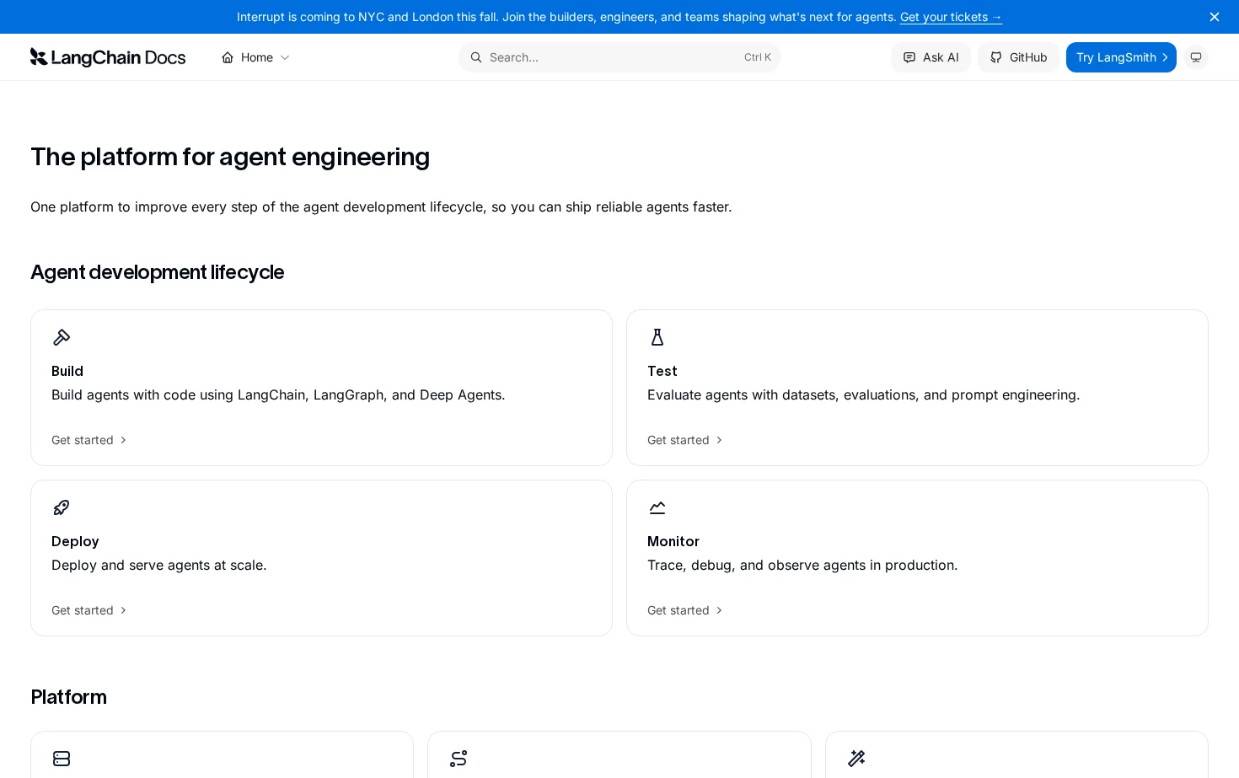Open Get started on the Test card

685,440
